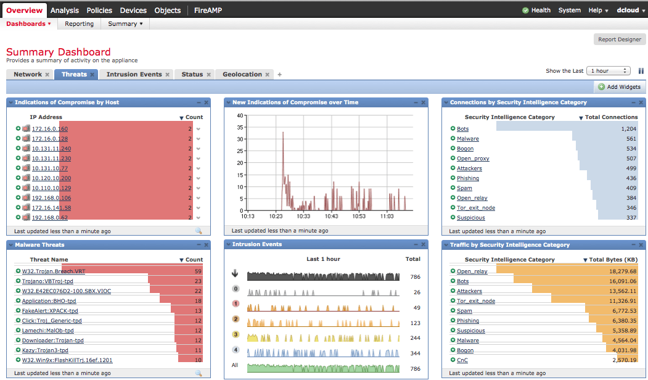Click the Report Designer button
Viewport: 648px width, 380px height.
(x=619, y=39)
